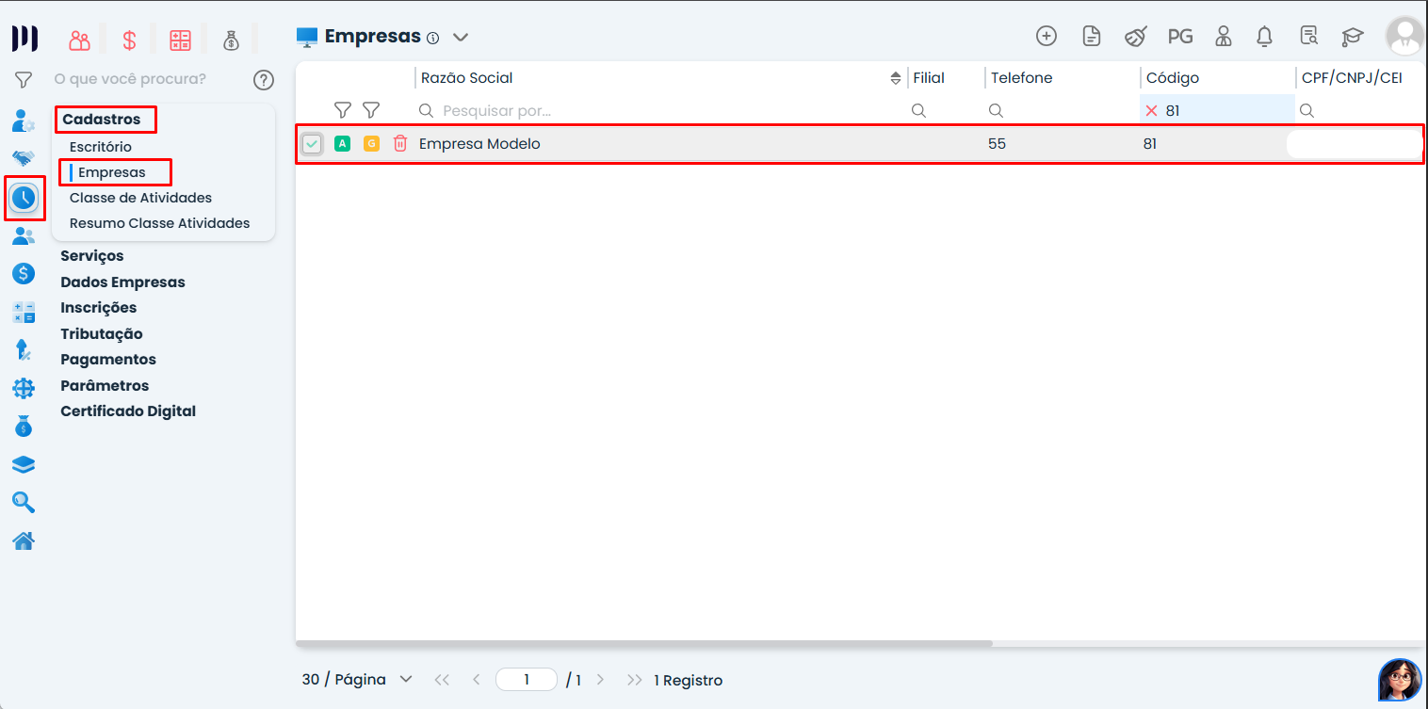Collapse the Cadastros menu section
This screenshot has width=1428, height=709.
[x=102, y=120]
